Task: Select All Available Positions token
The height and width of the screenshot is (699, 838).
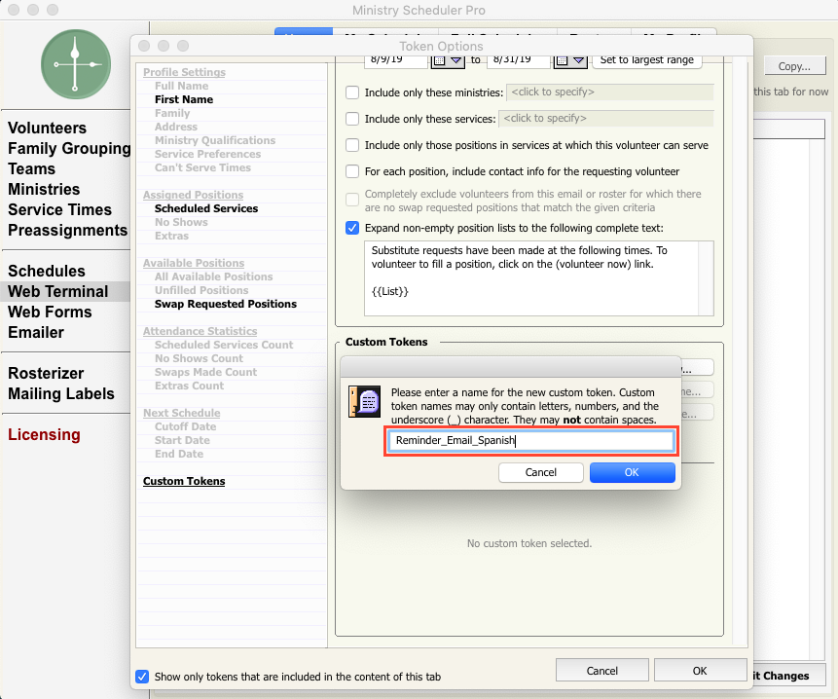Action: (x=214, y=276)
